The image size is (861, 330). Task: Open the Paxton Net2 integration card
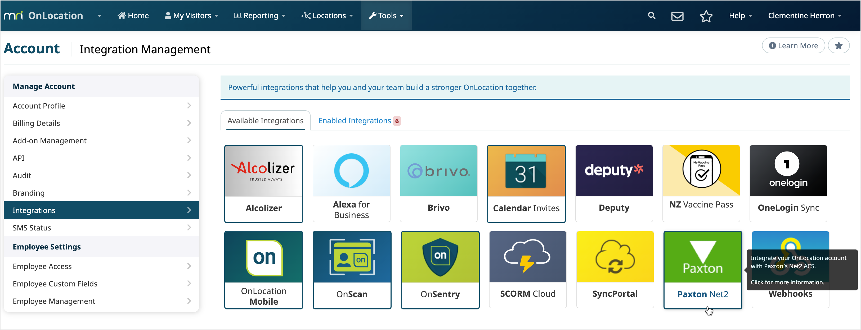pos(703,270)
